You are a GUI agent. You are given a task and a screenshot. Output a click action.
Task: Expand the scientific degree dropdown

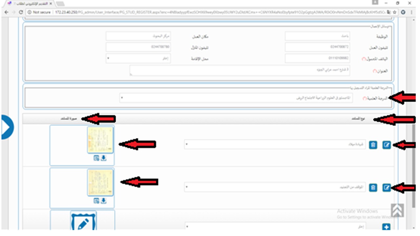tap(236, 98)
